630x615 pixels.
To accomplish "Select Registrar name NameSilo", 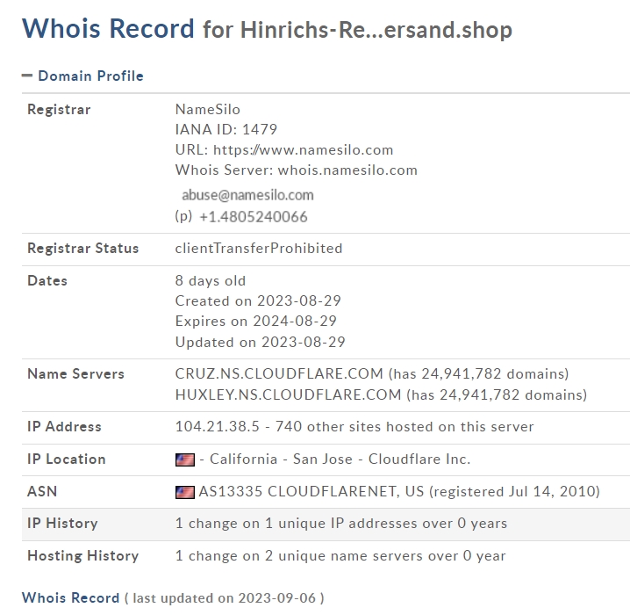I will [x=208, y=110].
